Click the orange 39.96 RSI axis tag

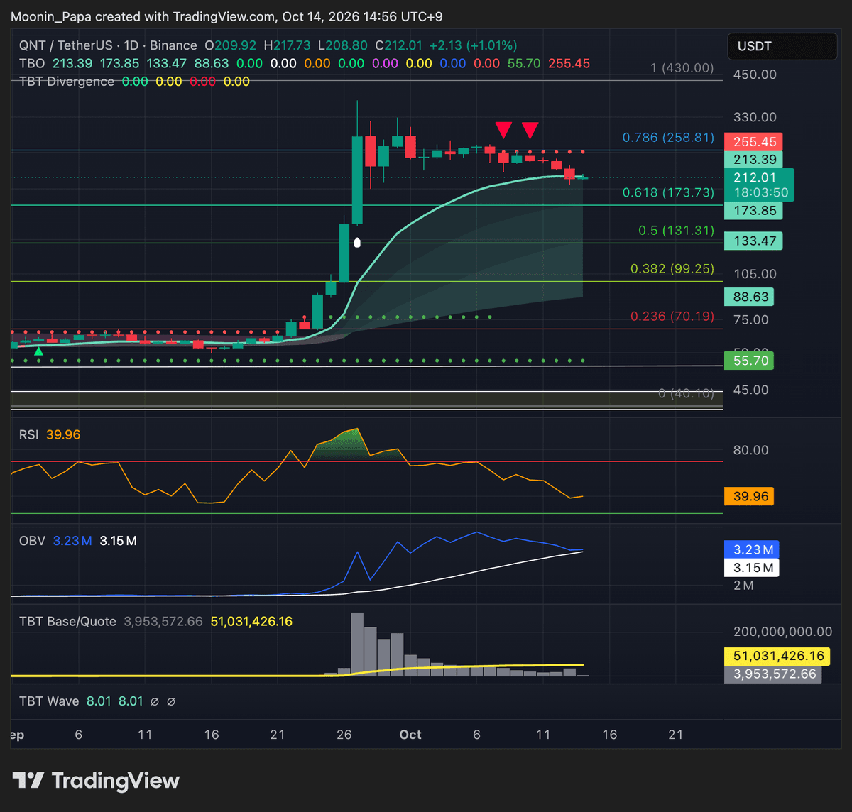[x=749, y=496]
